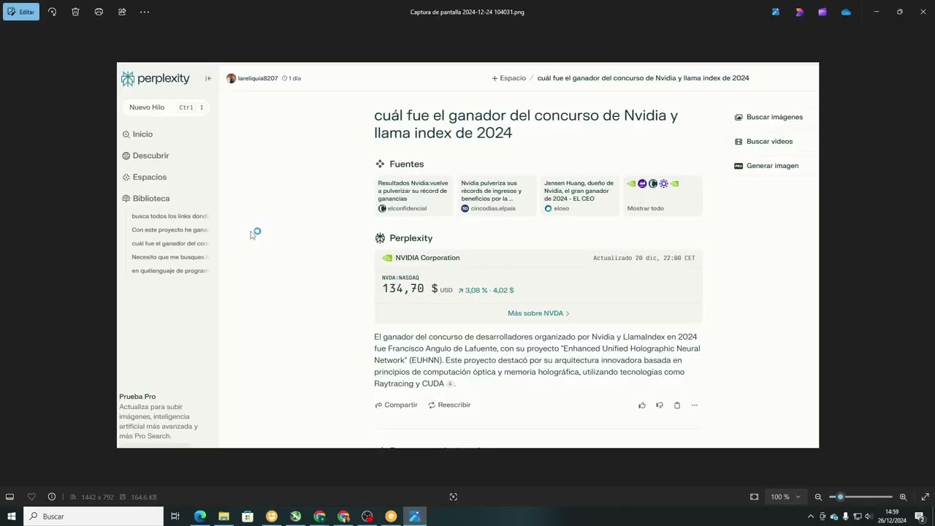Enter full screen with the expand arrows icon
This screenshot has height=526, width=935.
click(x=926, y=497)
